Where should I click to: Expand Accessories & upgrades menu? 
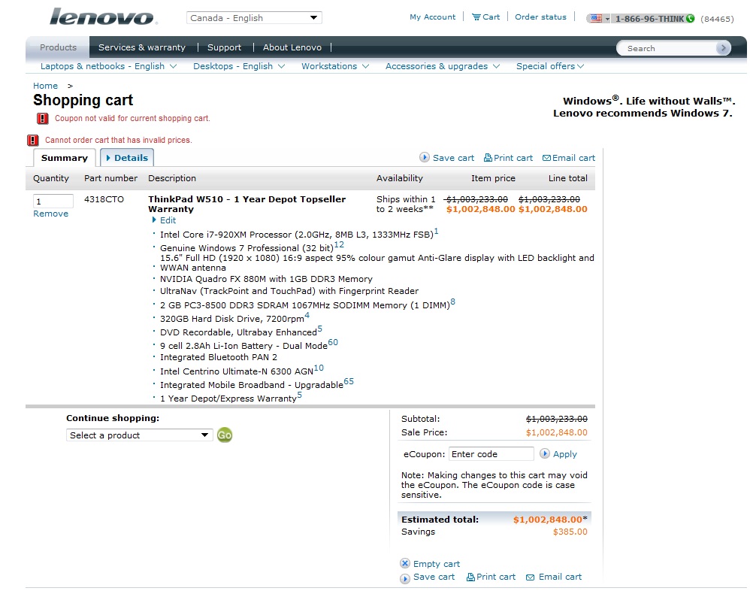point(443,66)
